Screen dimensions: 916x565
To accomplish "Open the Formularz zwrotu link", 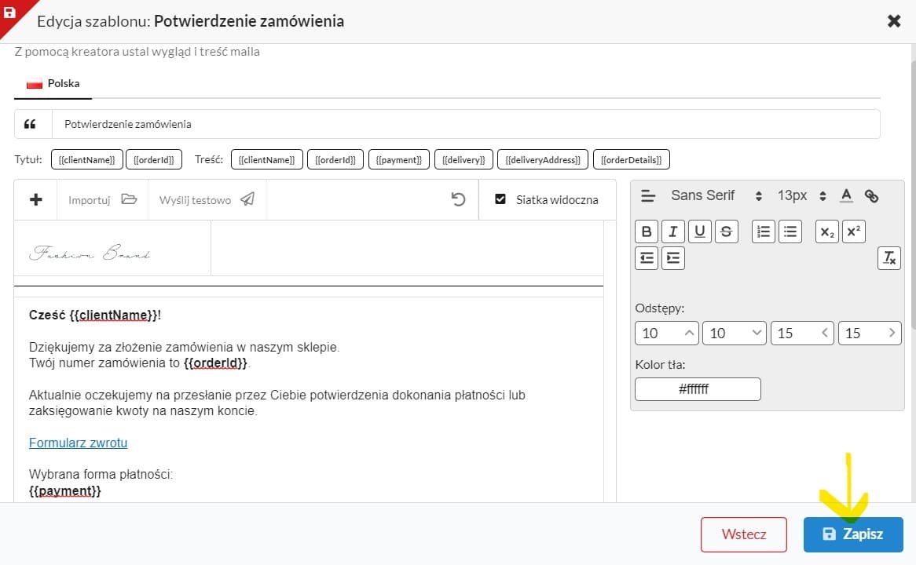I will pos(79,443).
